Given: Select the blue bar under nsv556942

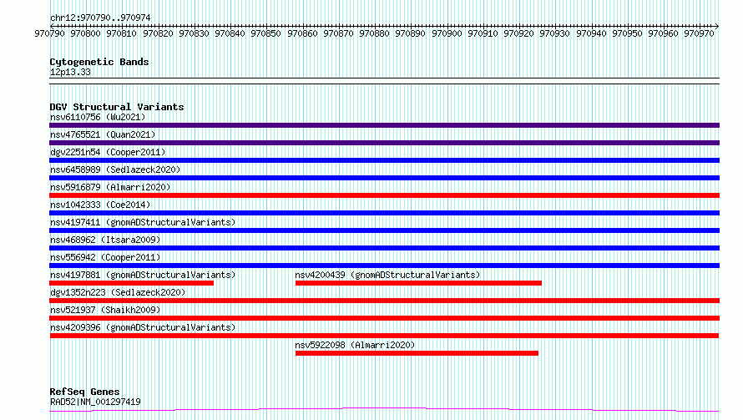Looking at the screenshot, I should (384, 266).
